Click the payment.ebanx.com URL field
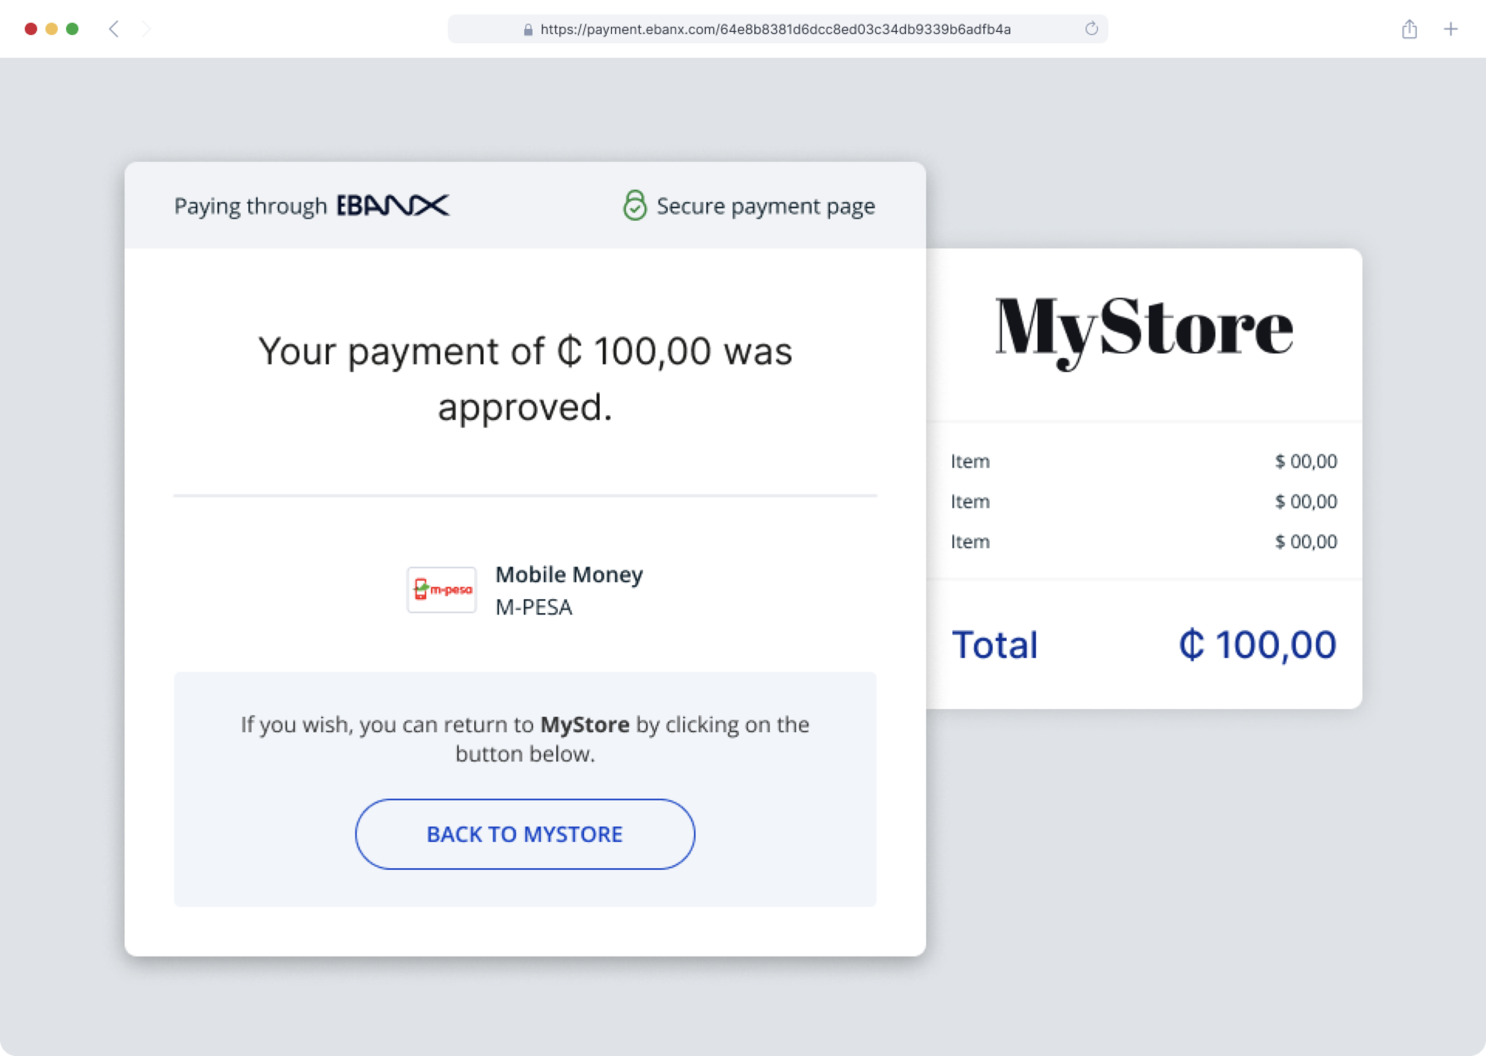Screen dimensions: 1486x1056 tap(775, 29)
